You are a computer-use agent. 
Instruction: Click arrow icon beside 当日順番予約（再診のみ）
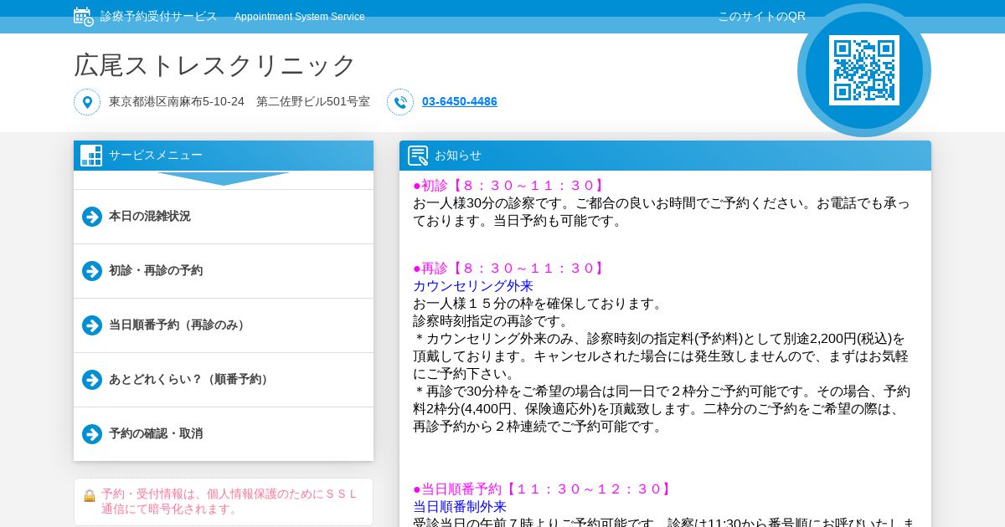(92, 325)
